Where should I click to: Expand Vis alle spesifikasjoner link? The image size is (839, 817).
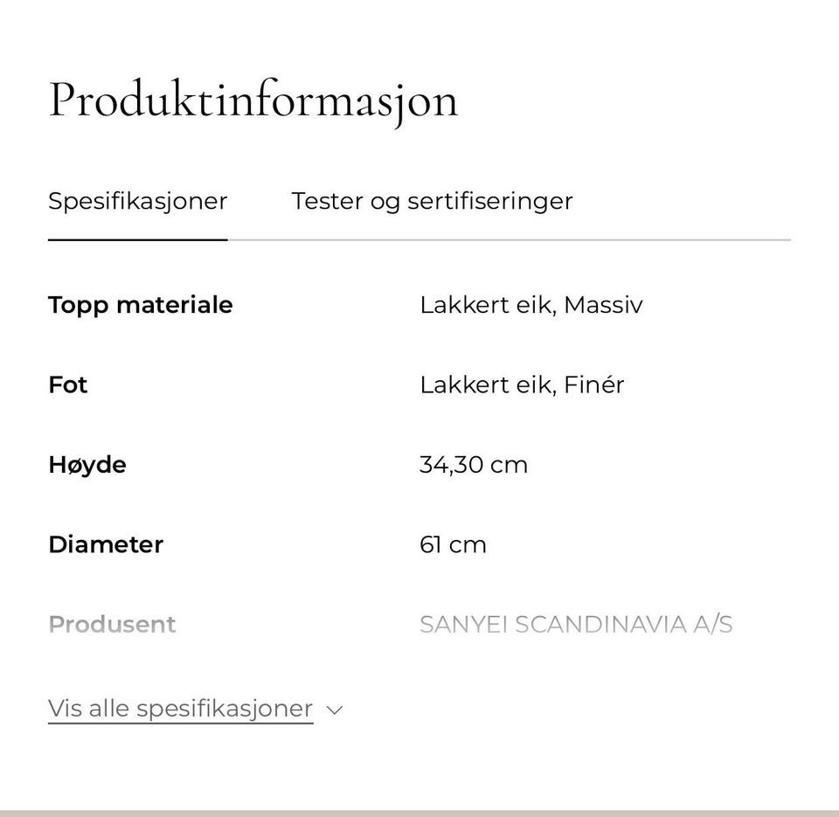180,709
